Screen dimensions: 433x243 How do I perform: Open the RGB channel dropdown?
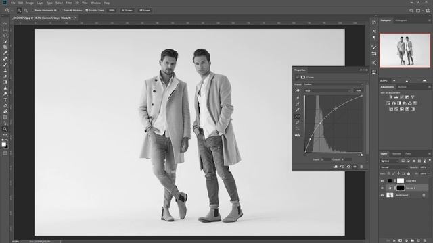click(327, 90)
